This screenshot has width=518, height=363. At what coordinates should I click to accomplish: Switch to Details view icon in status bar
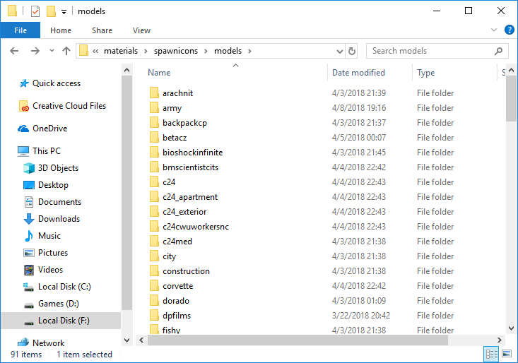491,355
